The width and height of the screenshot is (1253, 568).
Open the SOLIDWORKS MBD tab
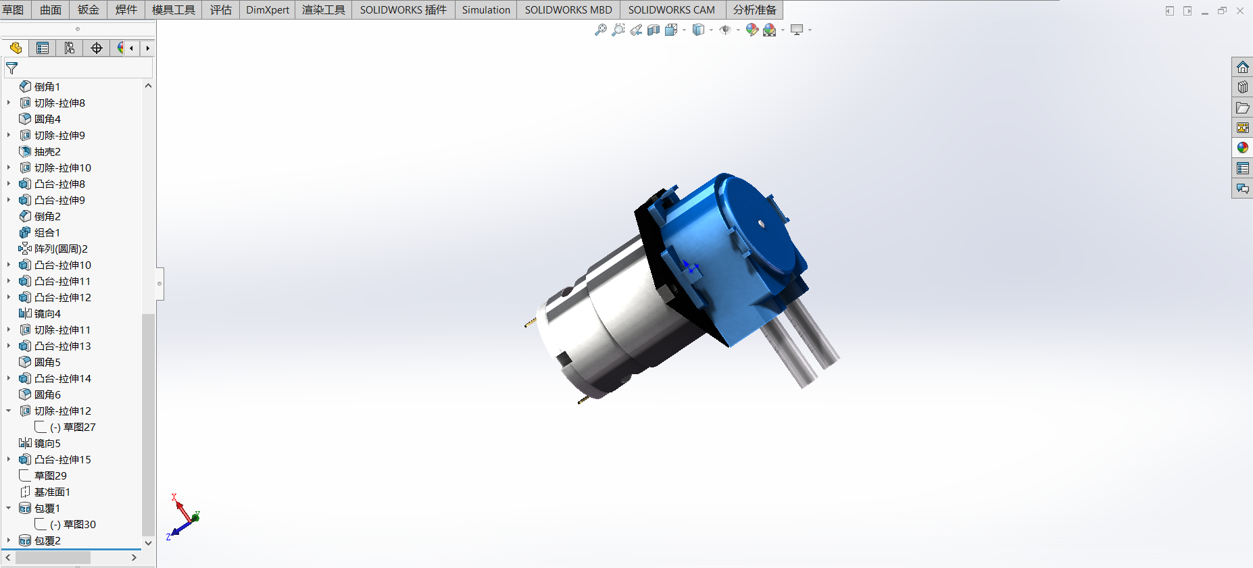click(568, 9)
